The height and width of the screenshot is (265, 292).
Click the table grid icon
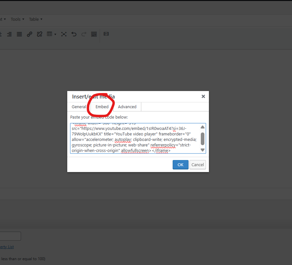49,34
